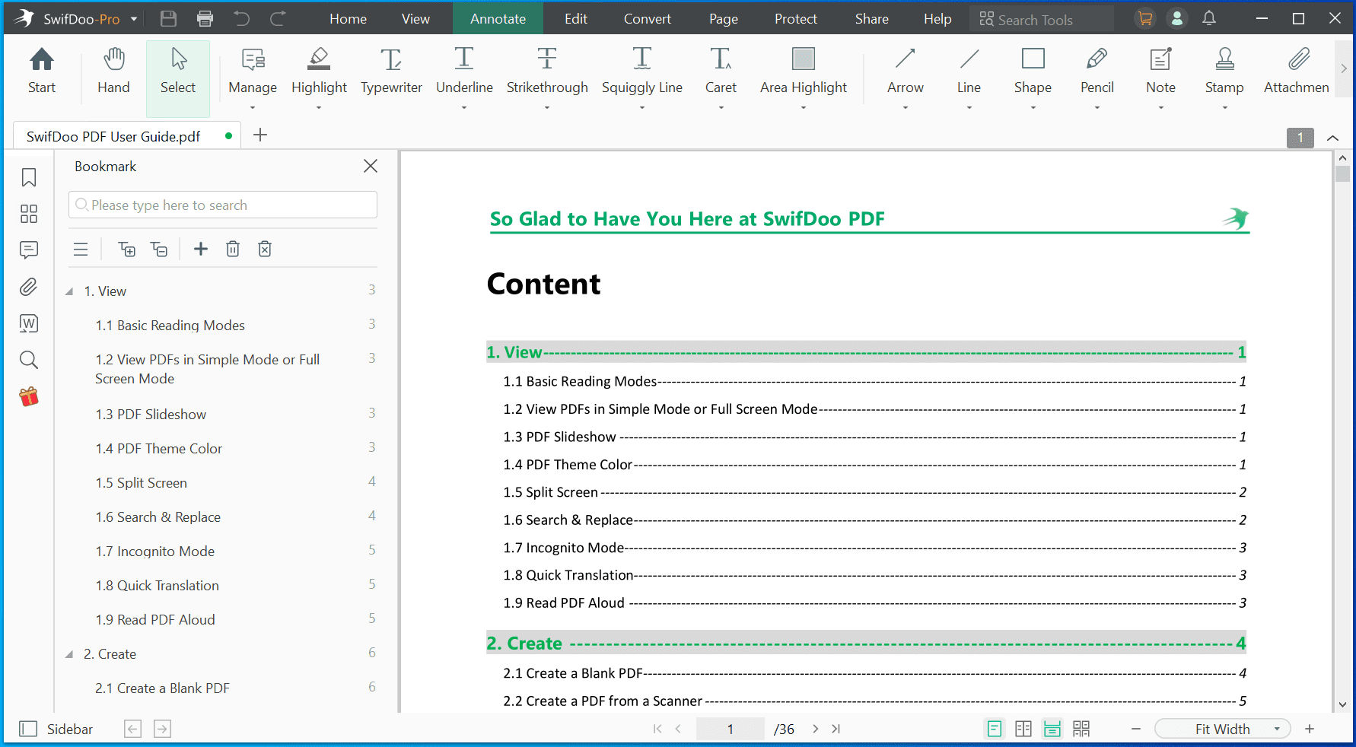Collapse the '1. View' bookmark tree
This screenshot has height=747, width=1356.
[x=69, y=291]
